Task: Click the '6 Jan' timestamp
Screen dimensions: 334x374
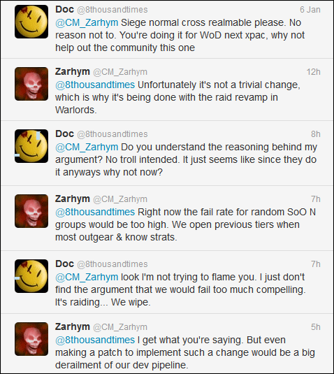Action: click(x=310, y=10)
